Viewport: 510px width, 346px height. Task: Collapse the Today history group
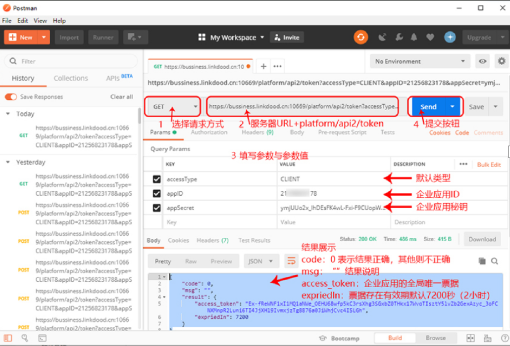click(8, 114)
